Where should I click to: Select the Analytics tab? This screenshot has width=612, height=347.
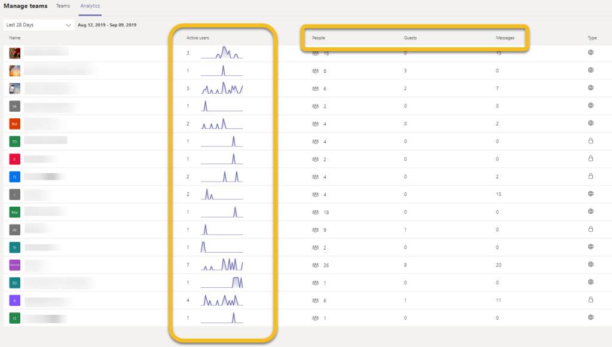click(90, 6)
